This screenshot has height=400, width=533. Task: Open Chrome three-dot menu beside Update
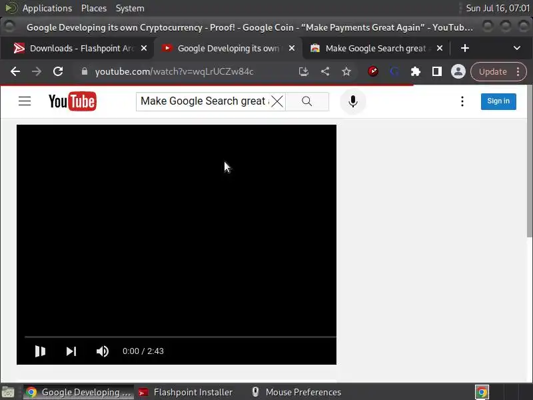(x=518, y=71)
